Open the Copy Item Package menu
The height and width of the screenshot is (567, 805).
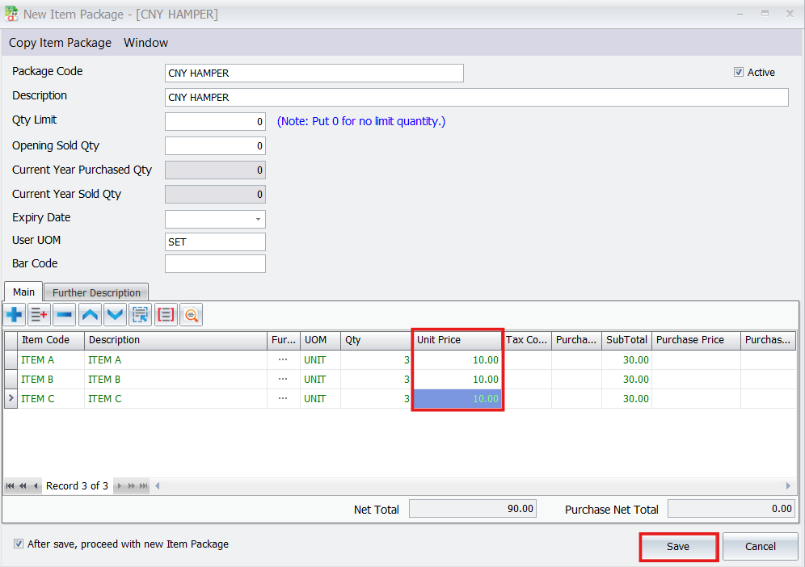pyautogui.click(x=59, y=42)
